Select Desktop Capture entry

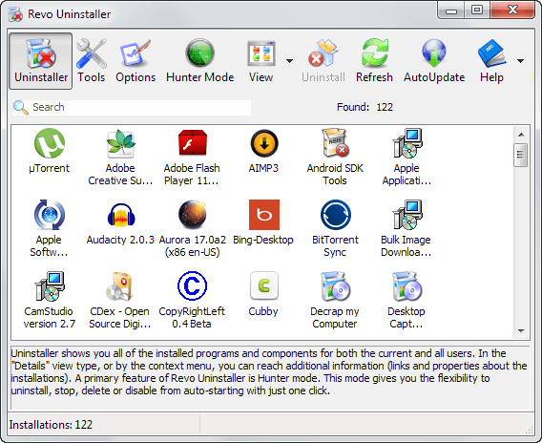tap(406, 300)
